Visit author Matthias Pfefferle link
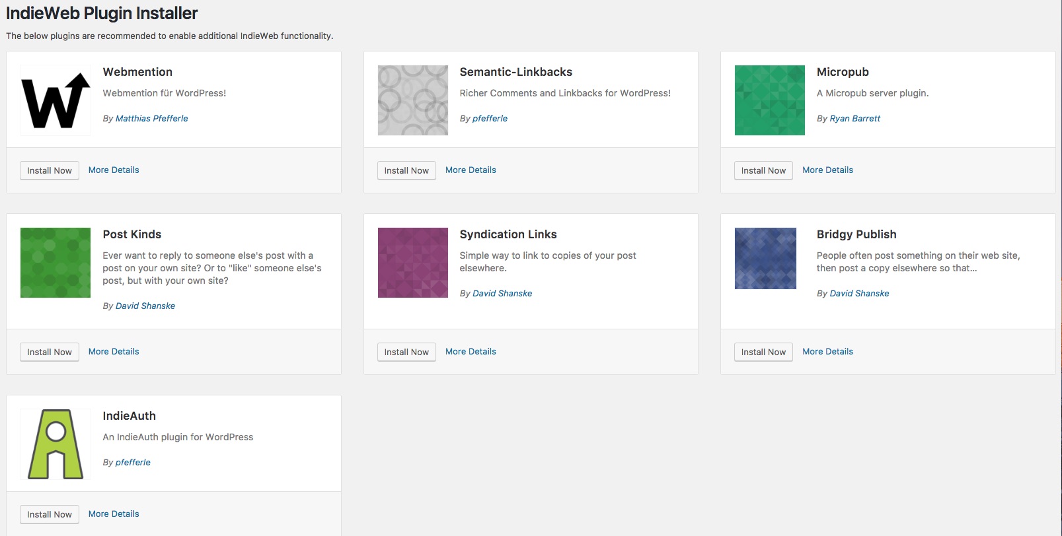 pos(151,118)
